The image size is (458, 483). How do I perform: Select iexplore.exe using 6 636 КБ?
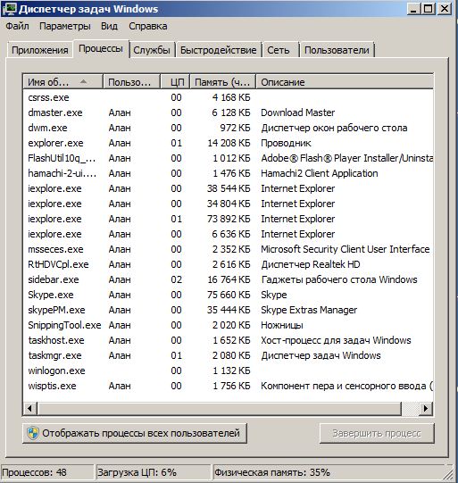point(228,234)
